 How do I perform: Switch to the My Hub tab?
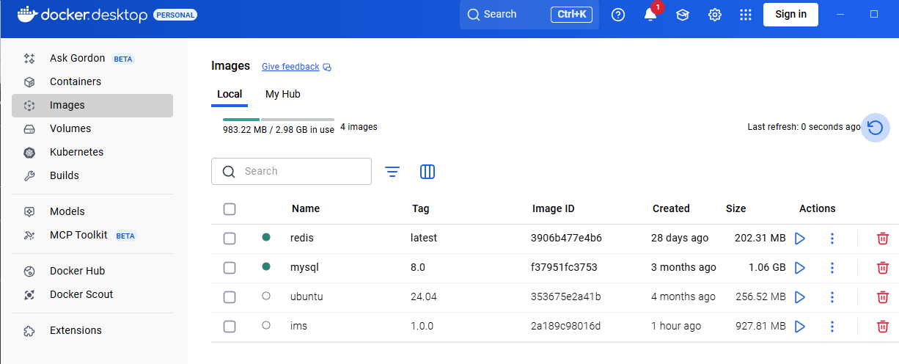pyautogui.click(x=282, y=94)
